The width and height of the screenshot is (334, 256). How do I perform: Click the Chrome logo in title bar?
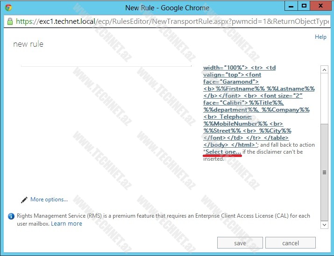[8, 8]
